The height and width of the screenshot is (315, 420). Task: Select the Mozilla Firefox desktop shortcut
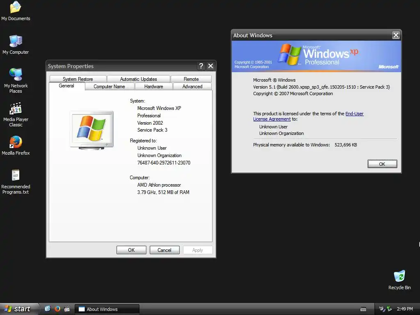tap(16, 146)
